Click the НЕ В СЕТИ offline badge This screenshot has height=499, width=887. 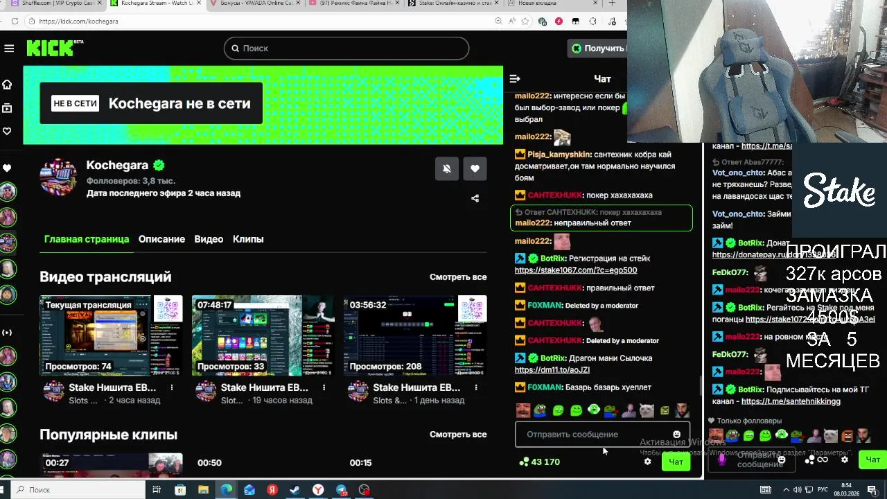click(76, 103)
